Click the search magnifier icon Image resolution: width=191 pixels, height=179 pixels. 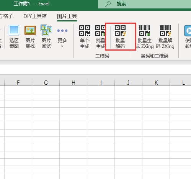coord(108,4)
